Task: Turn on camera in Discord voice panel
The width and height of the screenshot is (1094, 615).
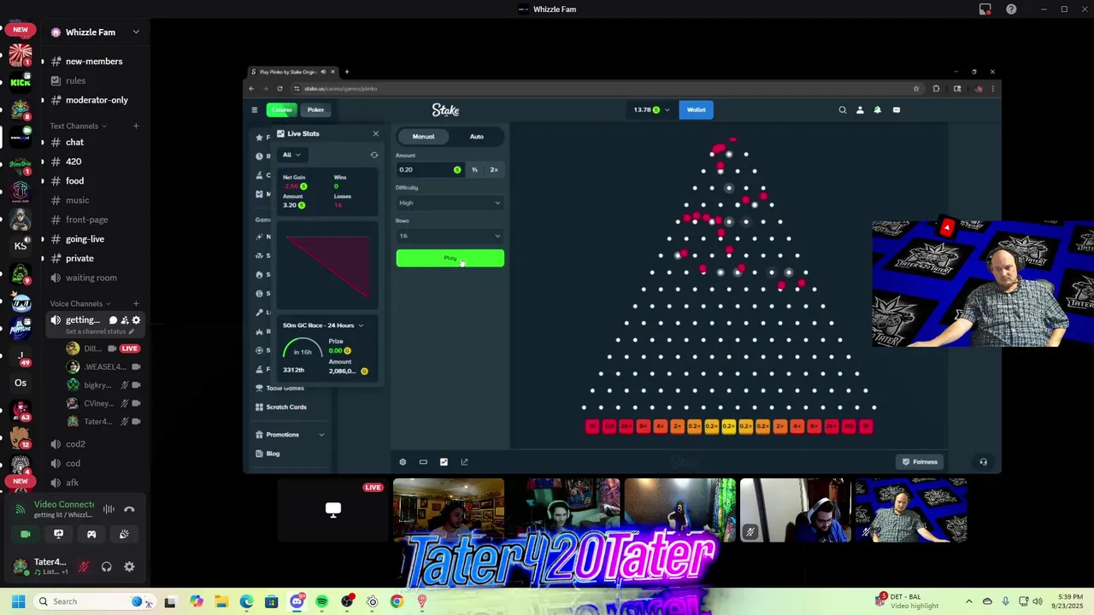Action: point(26,534)
